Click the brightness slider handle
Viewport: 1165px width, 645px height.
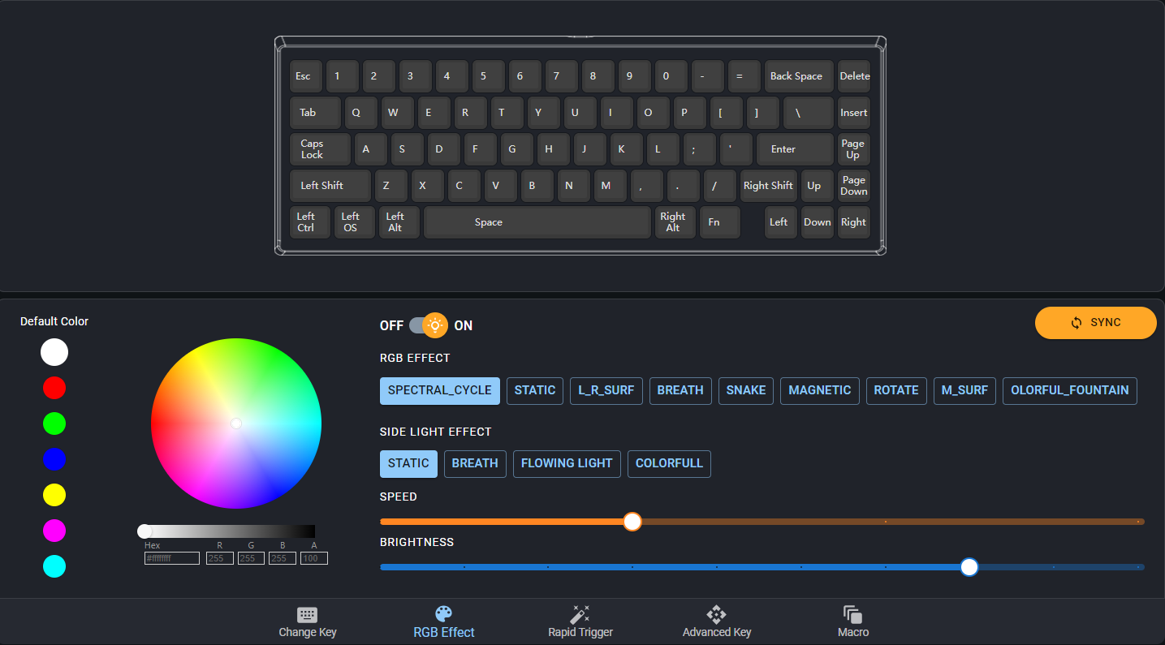click(969, 567)
